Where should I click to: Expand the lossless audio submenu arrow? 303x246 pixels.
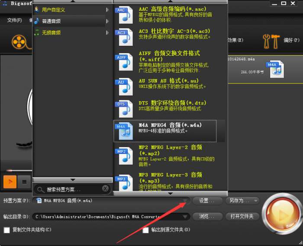pyautogui.click(x=107, y=32)
